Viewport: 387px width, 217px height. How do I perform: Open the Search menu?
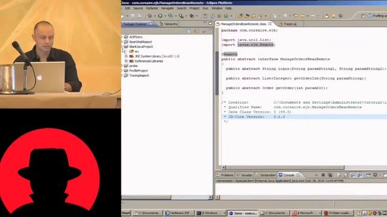[181, 8]
